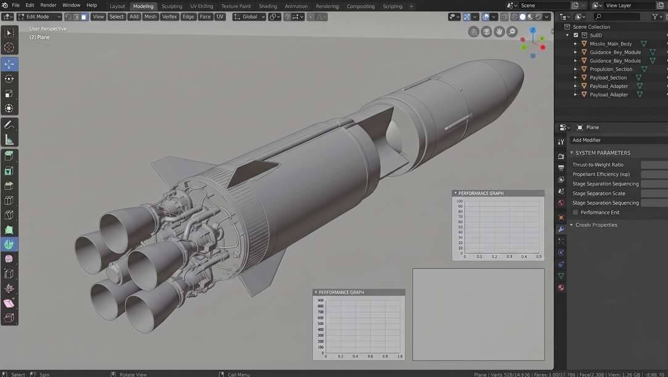Open the File menu
This screenshot has height=377, width=668.
16,6
